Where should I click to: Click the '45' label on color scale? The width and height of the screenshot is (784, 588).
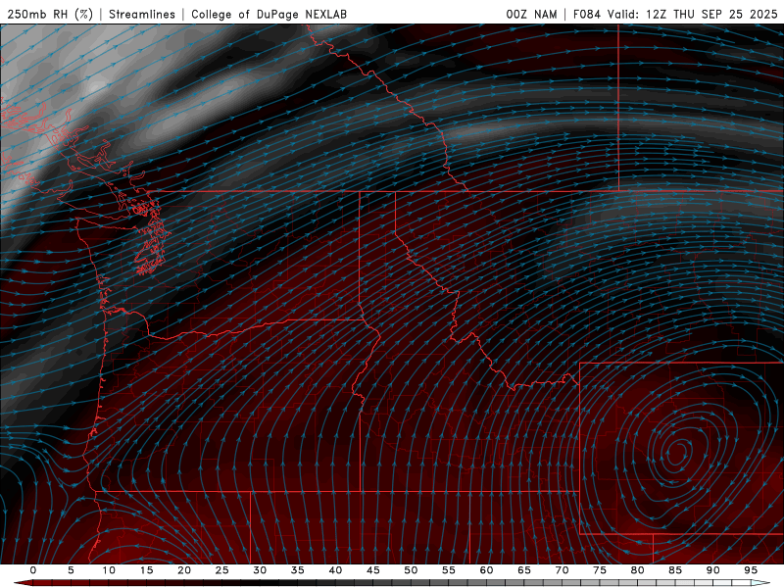pyautogui.click(x=373, y=570)
